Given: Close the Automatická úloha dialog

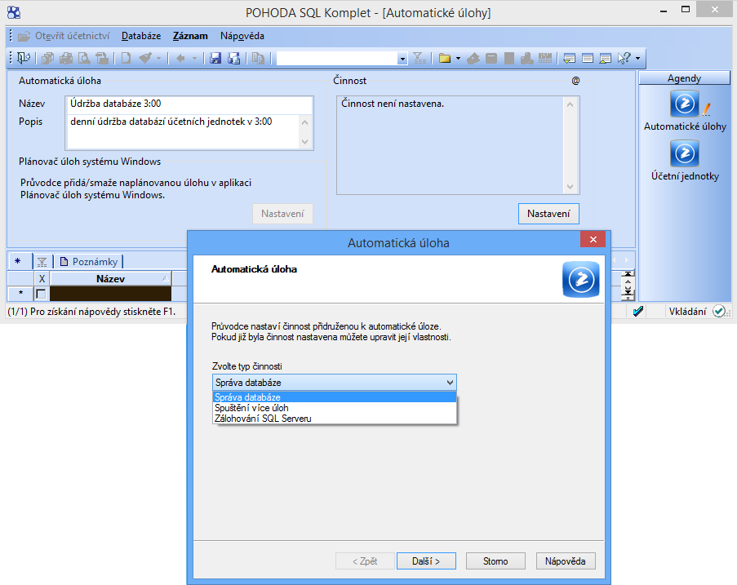Looking at the screenshot, I should coord(593,239).
